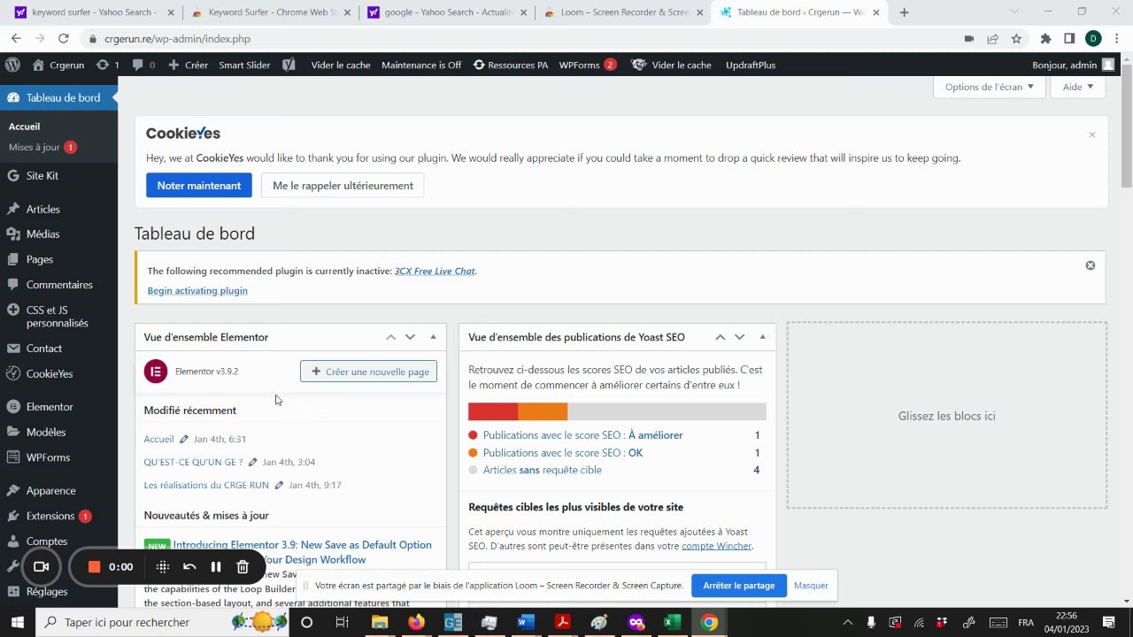Click the Yoast SEO score bar
Viewport: 1133px width, 637px height.
pyautogui.click(x=617, y=411)
